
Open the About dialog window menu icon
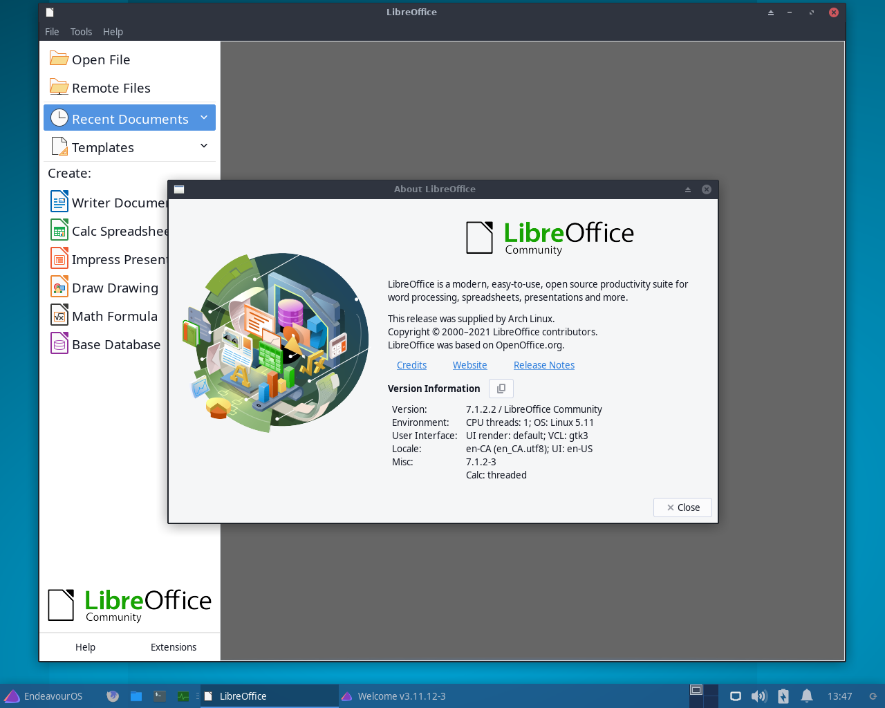179,189
